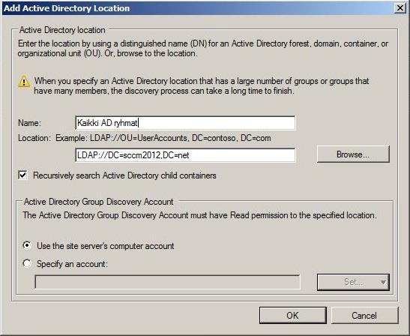Close the Add Active Directory Location dialog
Viewport: 410px width, 336px height.
(400, 8)
